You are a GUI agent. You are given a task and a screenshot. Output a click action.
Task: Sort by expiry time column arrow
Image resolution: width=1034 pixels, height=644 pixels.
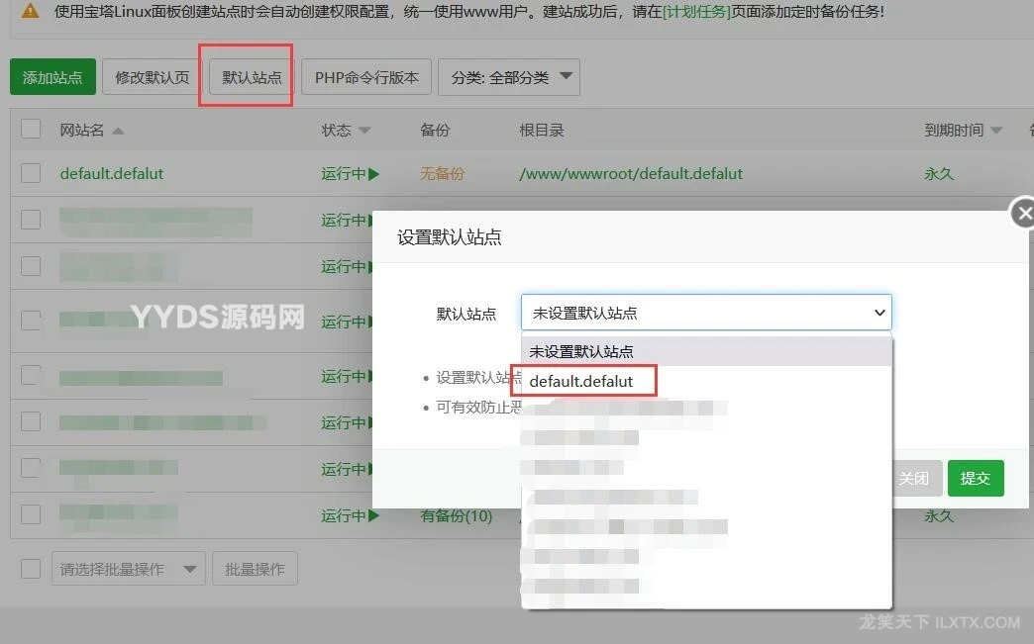tap(995, 131)
